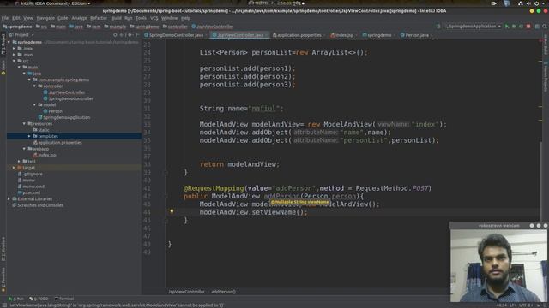Collapse the model package

pos(34,104)
